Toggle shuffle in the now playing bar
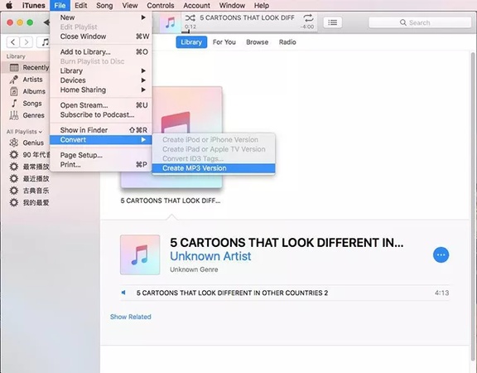The height and width of the screenshot is (373, 477). (190, 18)
